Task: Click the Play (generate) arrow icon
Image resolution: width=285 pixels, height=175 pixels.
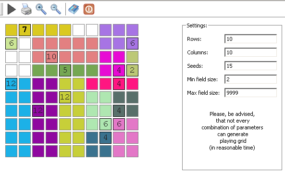Action: click(x=12, y=9)
